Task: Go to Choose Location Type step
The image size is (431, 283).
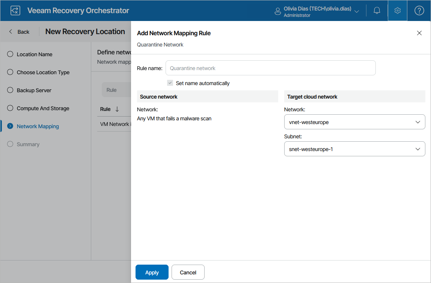Action: pos(43,72)
